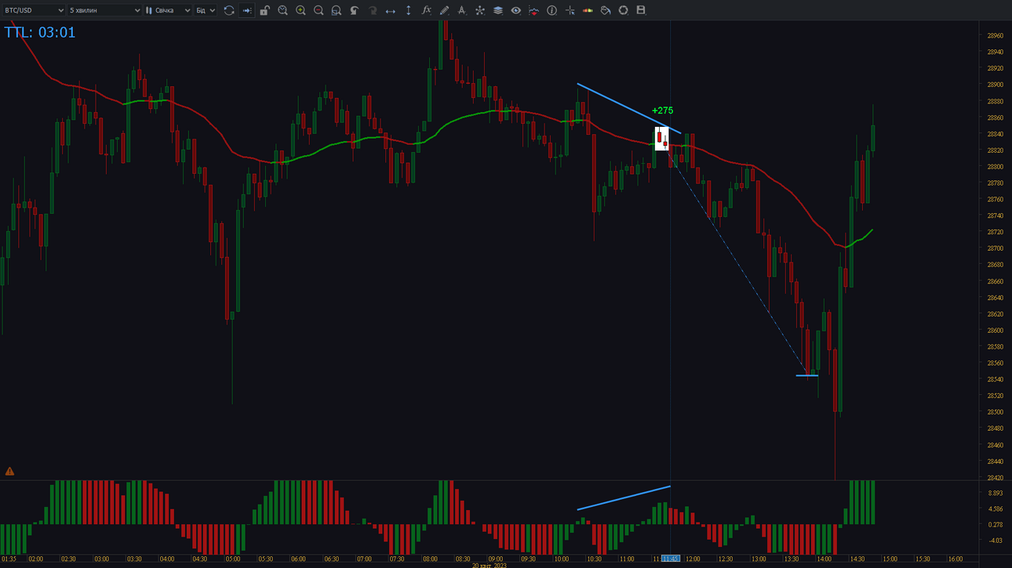This screenshot has height=568, width=1012.
Task: Click the paint bucket color icon
Action: click(x=606, y=10)
